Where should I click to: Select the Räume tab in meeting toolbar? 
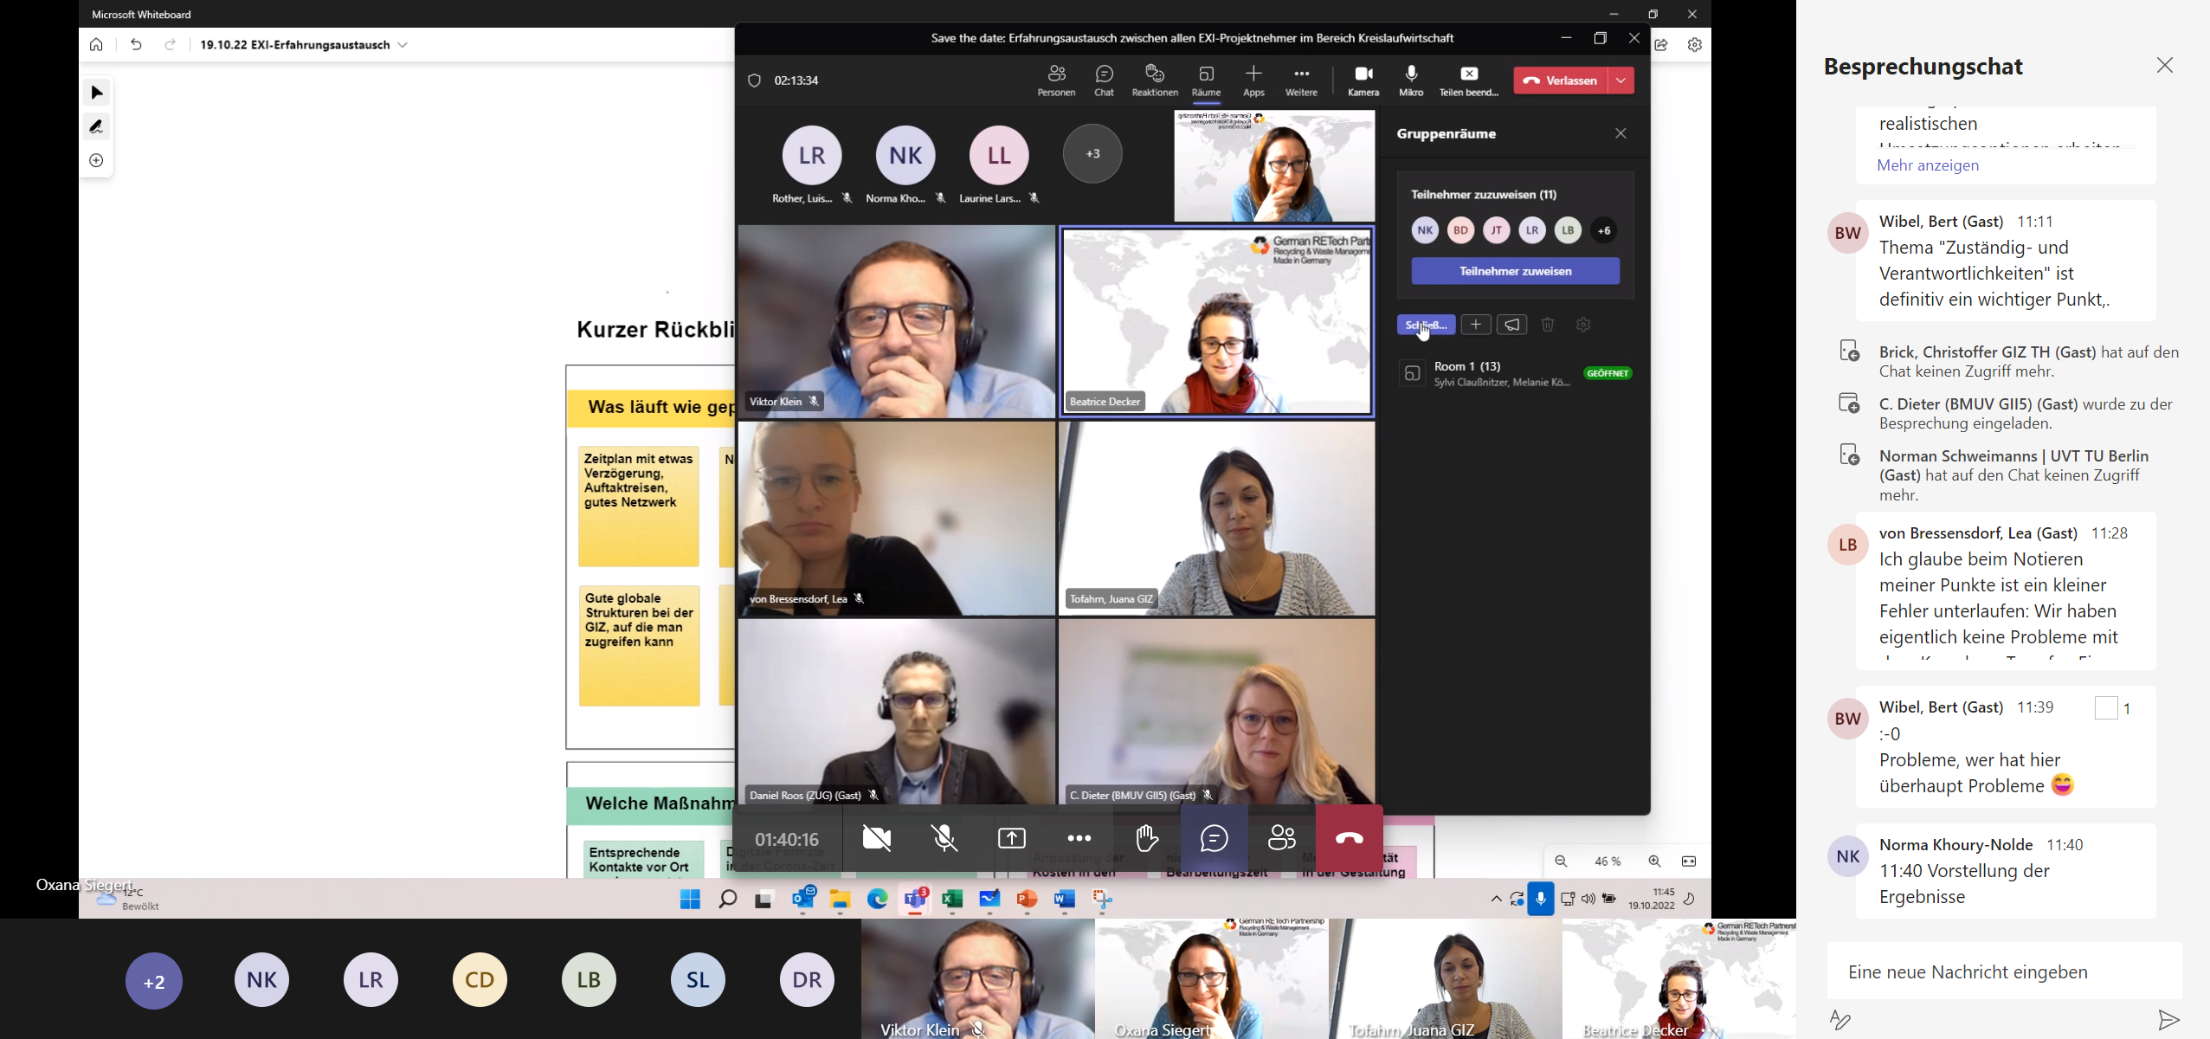(x=1206, y=81)
